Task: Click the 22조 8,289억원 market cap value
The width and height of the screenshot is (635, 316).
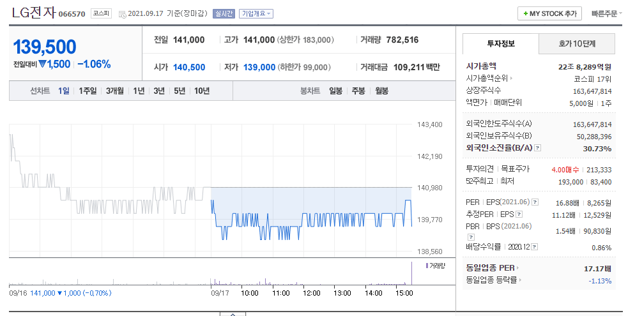Action: (x=585, y=67)
